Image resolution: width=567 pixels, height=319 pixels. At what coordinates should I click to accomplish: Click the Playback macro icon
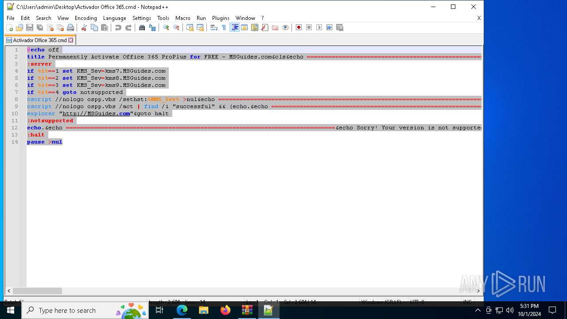pyautogui.click(x=319, y=27)
